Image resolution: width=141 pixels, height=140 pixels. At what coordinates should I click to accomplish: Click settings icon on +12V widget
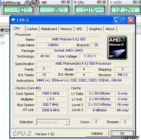pos(135,2)
